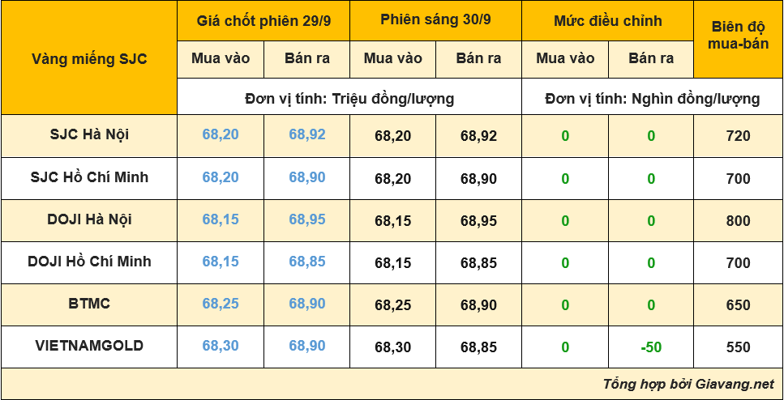Click the blue 68,95 selling price for DOJI Hà Nội
The width and height of the screenshot is (784, 400).
(x=307, y=219)
